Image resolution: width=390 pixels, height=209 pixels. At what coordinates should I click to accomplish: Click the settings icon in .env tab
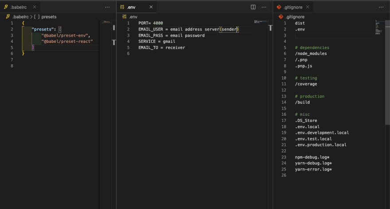click(122, 7)
